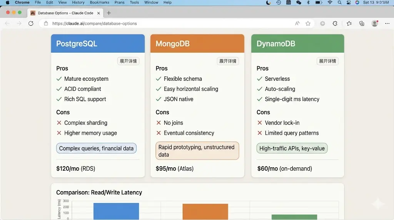This screenshot has width=394, height=220.
Task: Open the View menu
Action: point(63,3)
